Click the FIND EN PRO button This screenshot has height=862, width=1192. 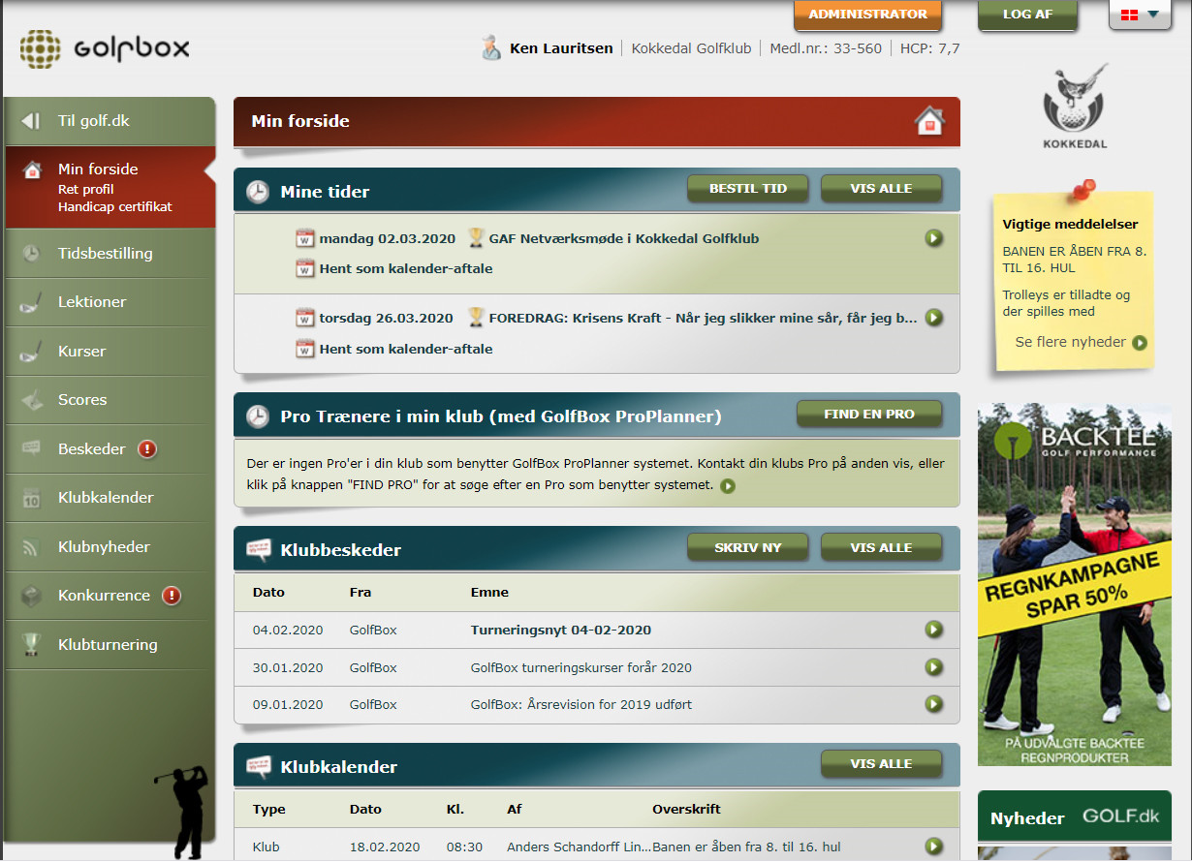869,415
